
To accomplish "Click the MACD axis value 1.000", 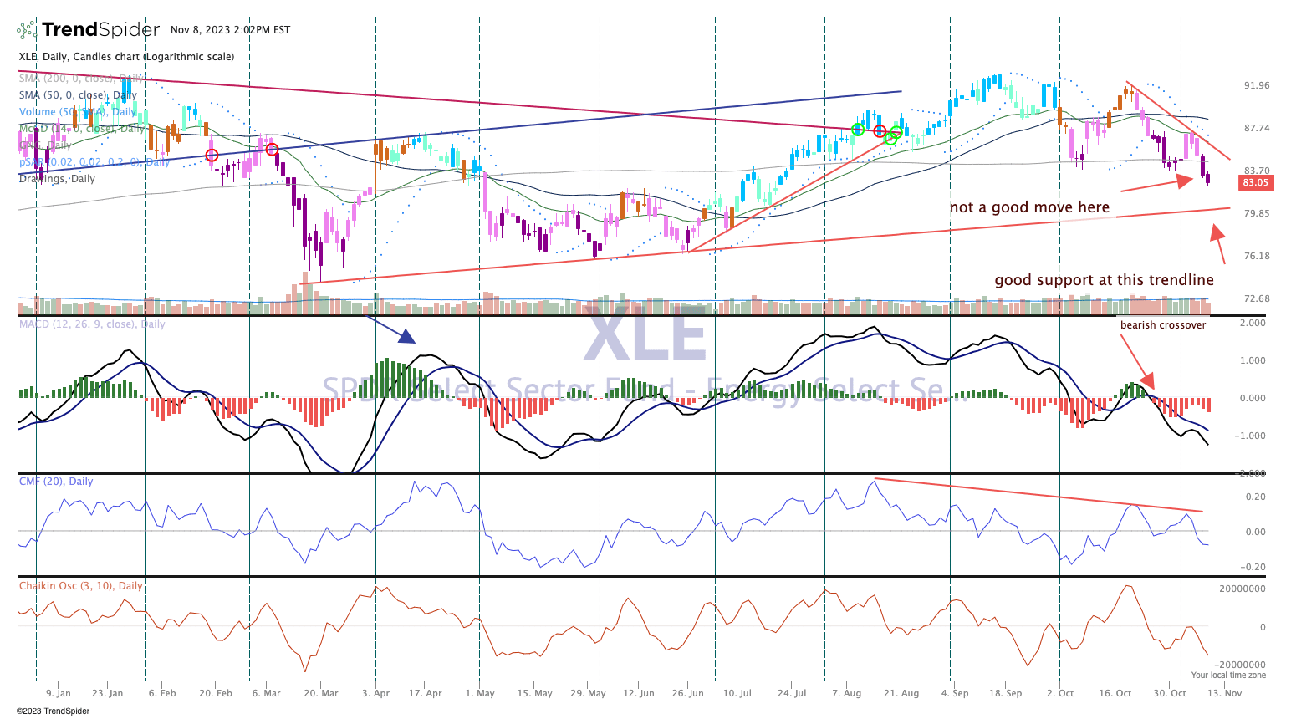I will [x=1253, y=360].
